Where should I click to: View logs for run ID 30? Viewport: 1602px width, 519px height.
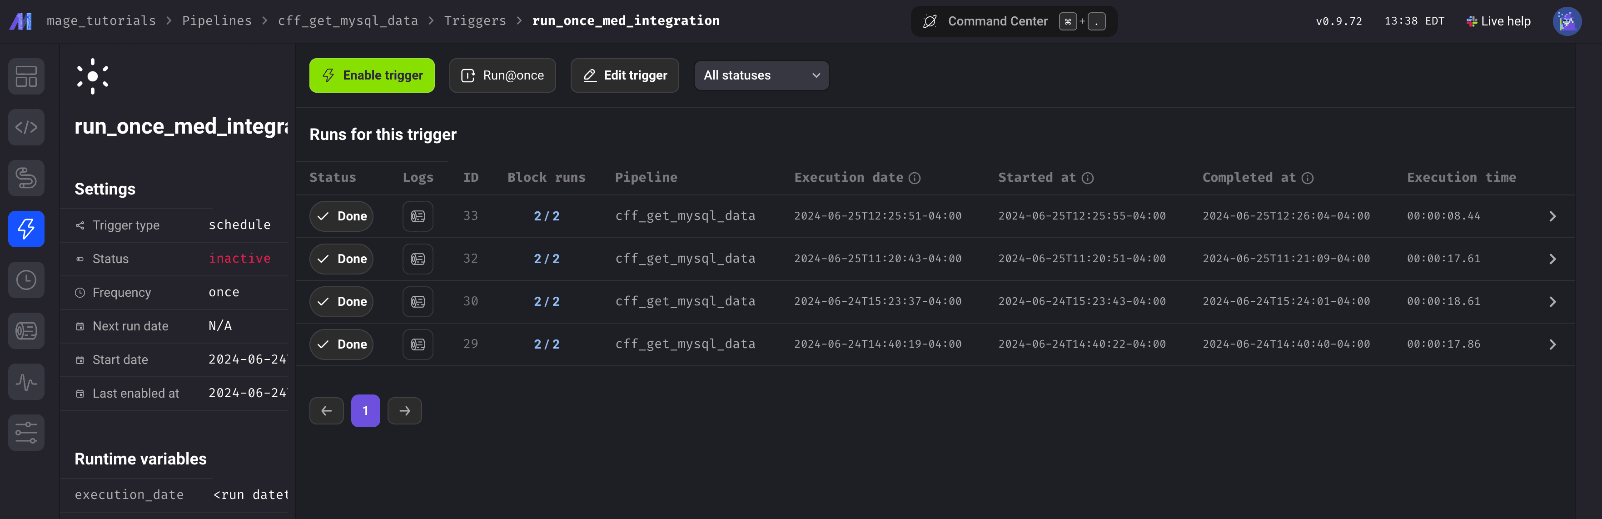point(418,302)
